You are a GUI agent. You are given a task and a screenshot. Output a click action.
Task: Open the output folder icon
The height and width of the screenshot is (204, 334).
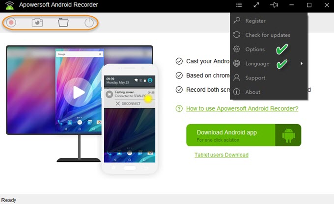click(x=63, y=23)
